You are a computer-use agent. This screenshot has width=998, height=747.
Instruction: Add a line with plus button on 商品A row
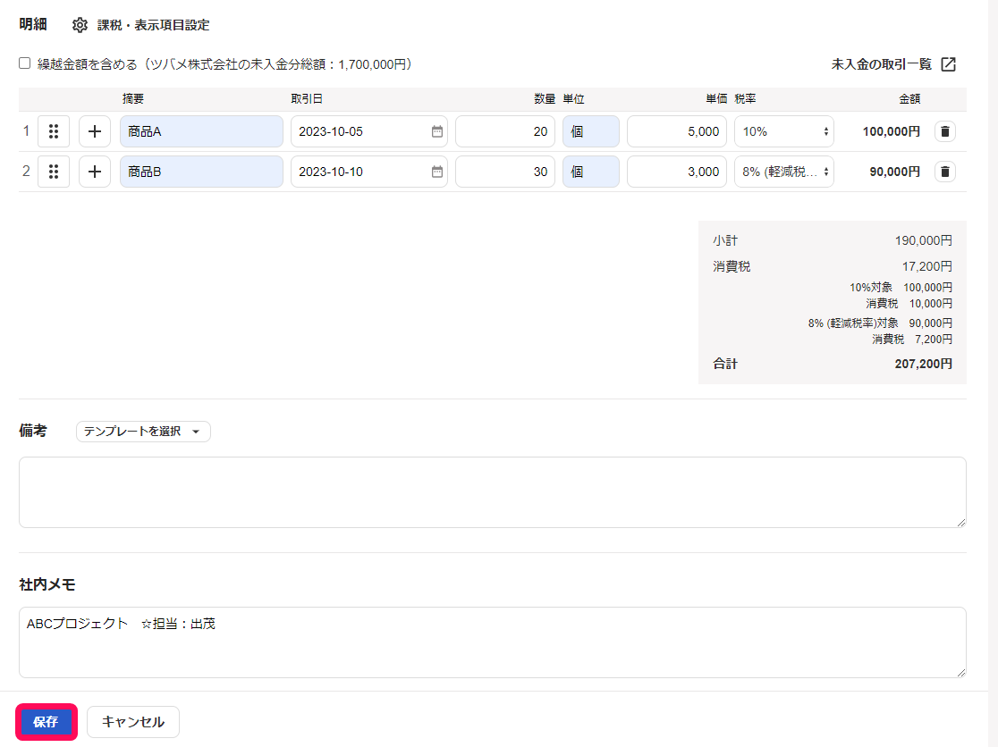pyautogui.click(x=95, y=131)
